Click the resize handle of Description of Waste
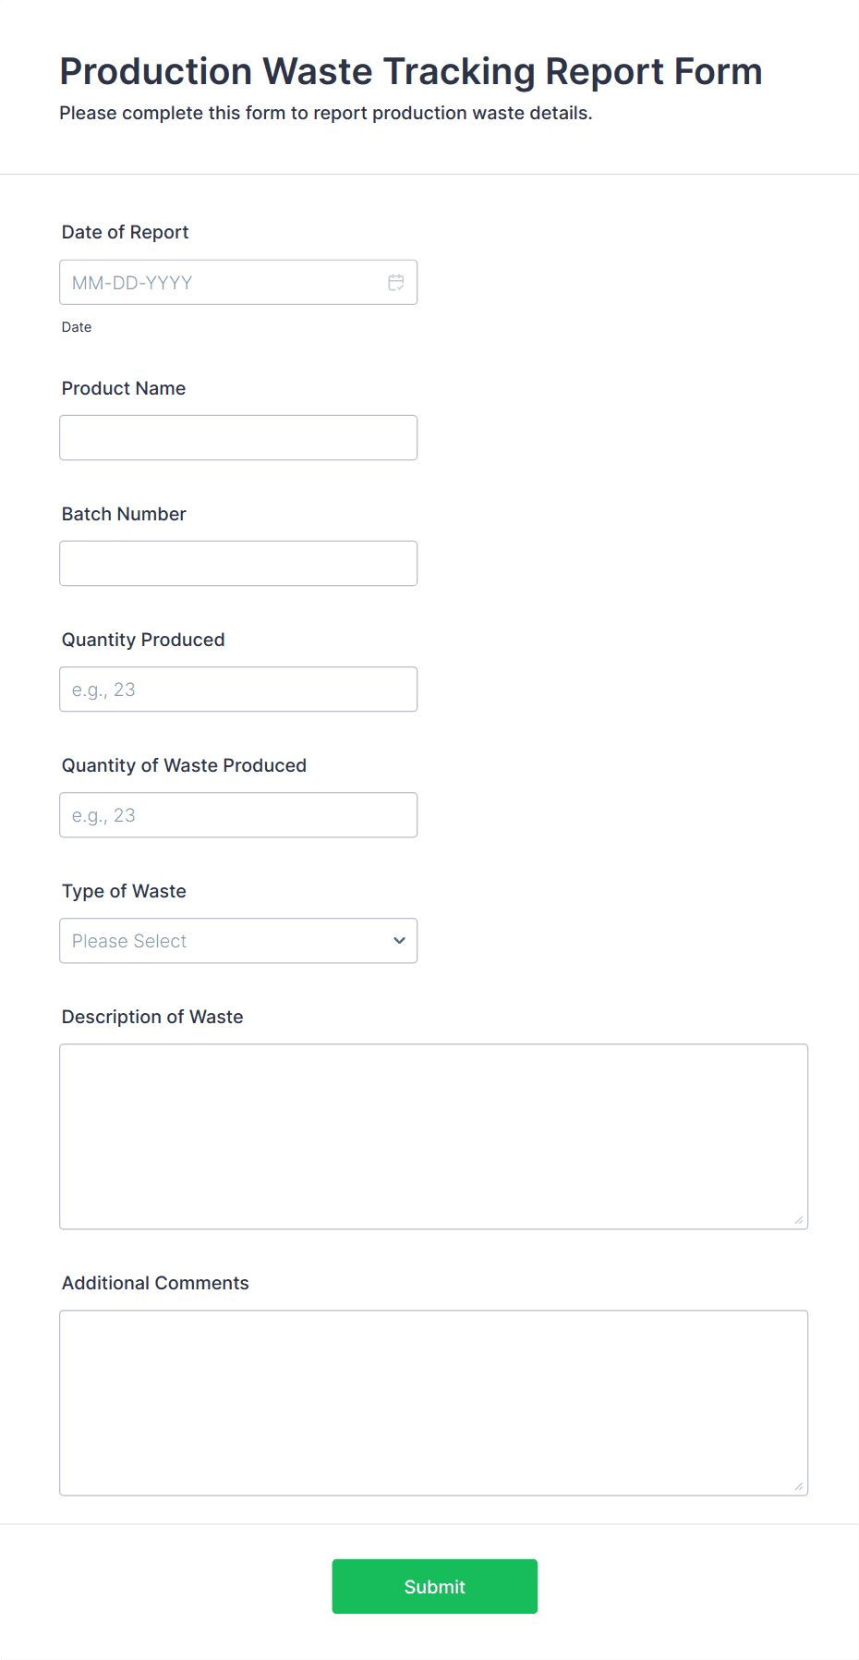 (x=798, y=1220)
